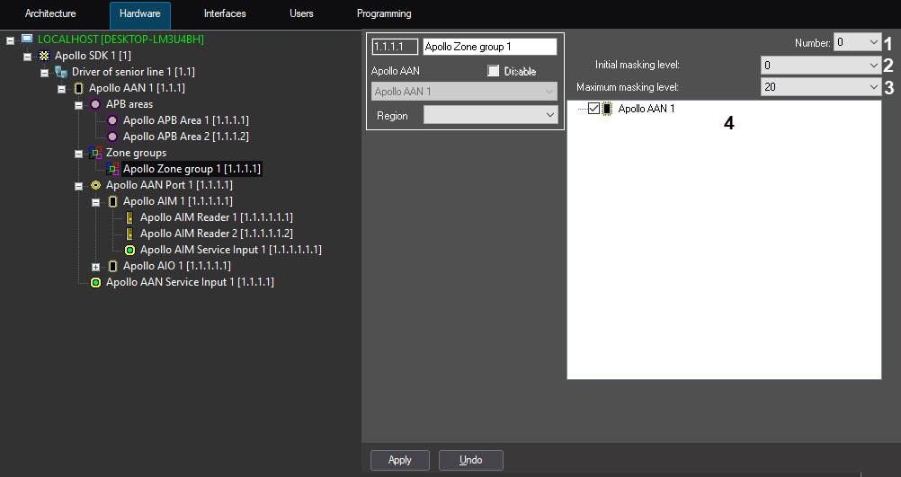Select Apollo AIM Service Input 1 label
The height and width of the screenshot is (477, 901).
pos(231,250)
